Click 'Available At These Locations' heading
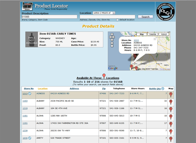 point(98,78)
